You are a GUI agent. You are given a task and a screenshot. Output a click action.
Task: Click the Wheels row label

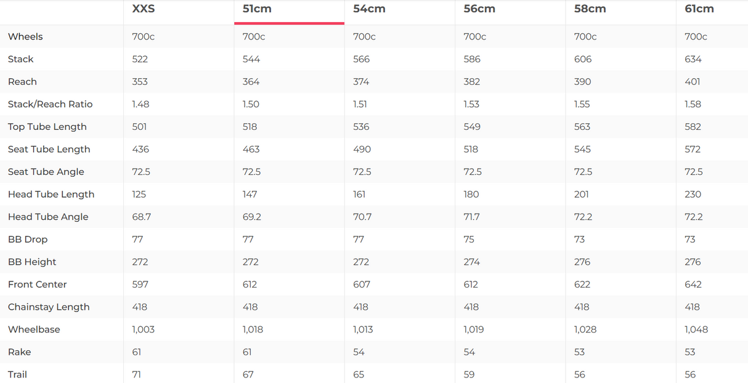25,37
